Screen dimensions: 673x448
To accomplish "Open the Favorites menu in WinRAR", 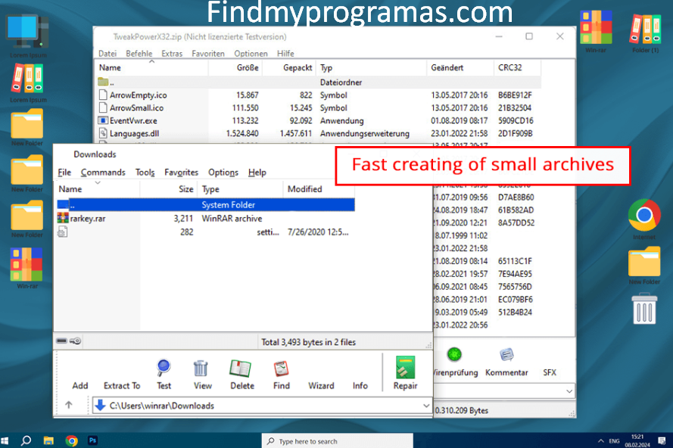I will click(181, 172).
